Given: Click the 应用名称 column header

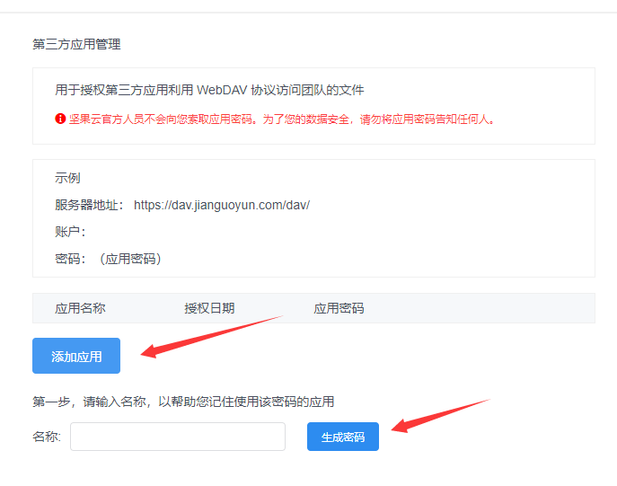Looking at the screenshot, I should point(80,308).
